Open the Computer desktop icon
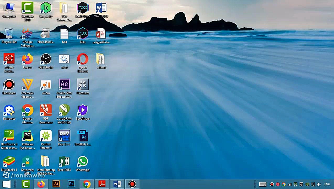 (9, 10)
